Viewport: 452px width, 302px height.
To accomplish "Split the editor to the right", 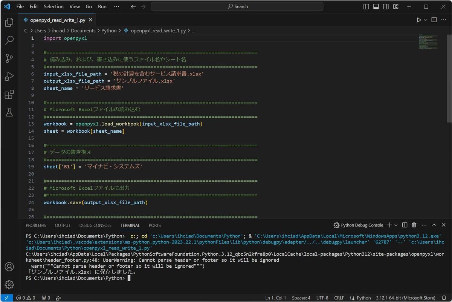I will coord(434,20).
